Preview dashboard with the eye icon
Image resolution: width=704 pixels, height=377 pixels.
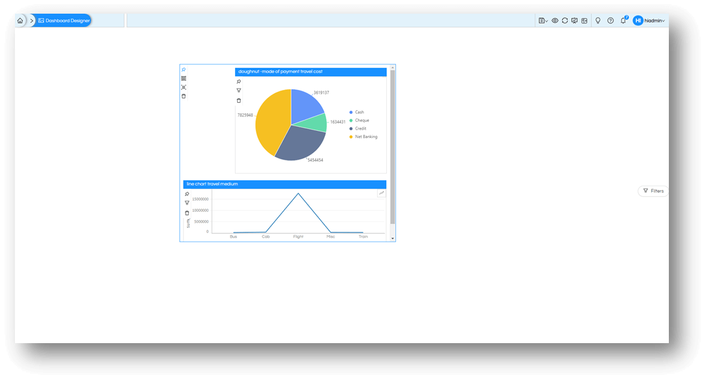tap(555, 21)
